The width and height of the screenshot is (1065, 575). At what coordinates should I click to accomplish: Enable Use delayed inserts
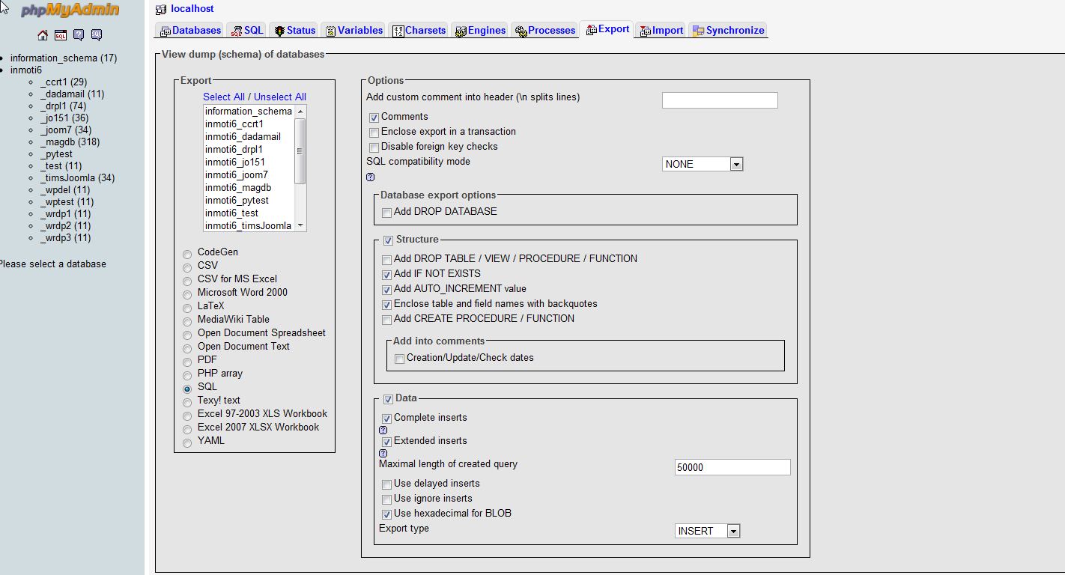[386, 484]
